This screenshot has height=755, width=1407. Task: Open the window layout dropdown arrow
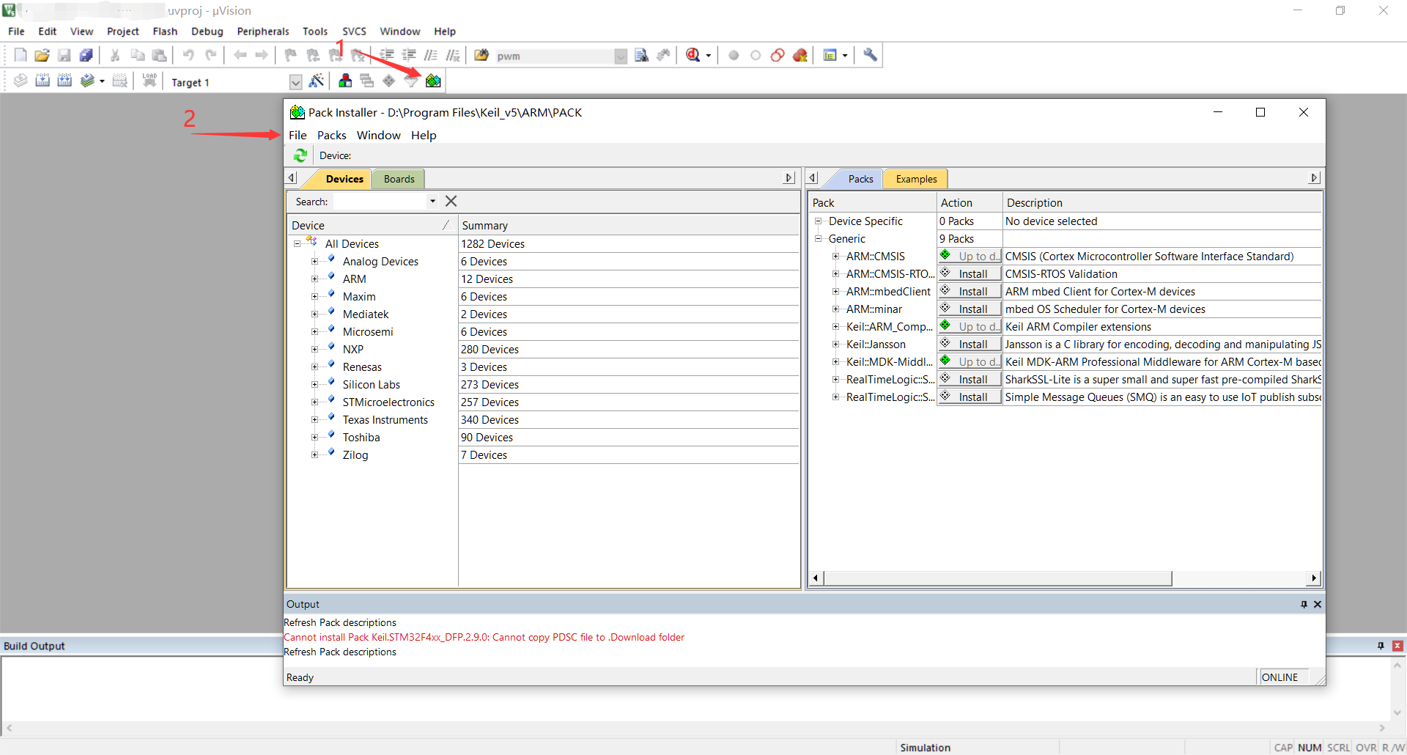(x=845, y=56)
